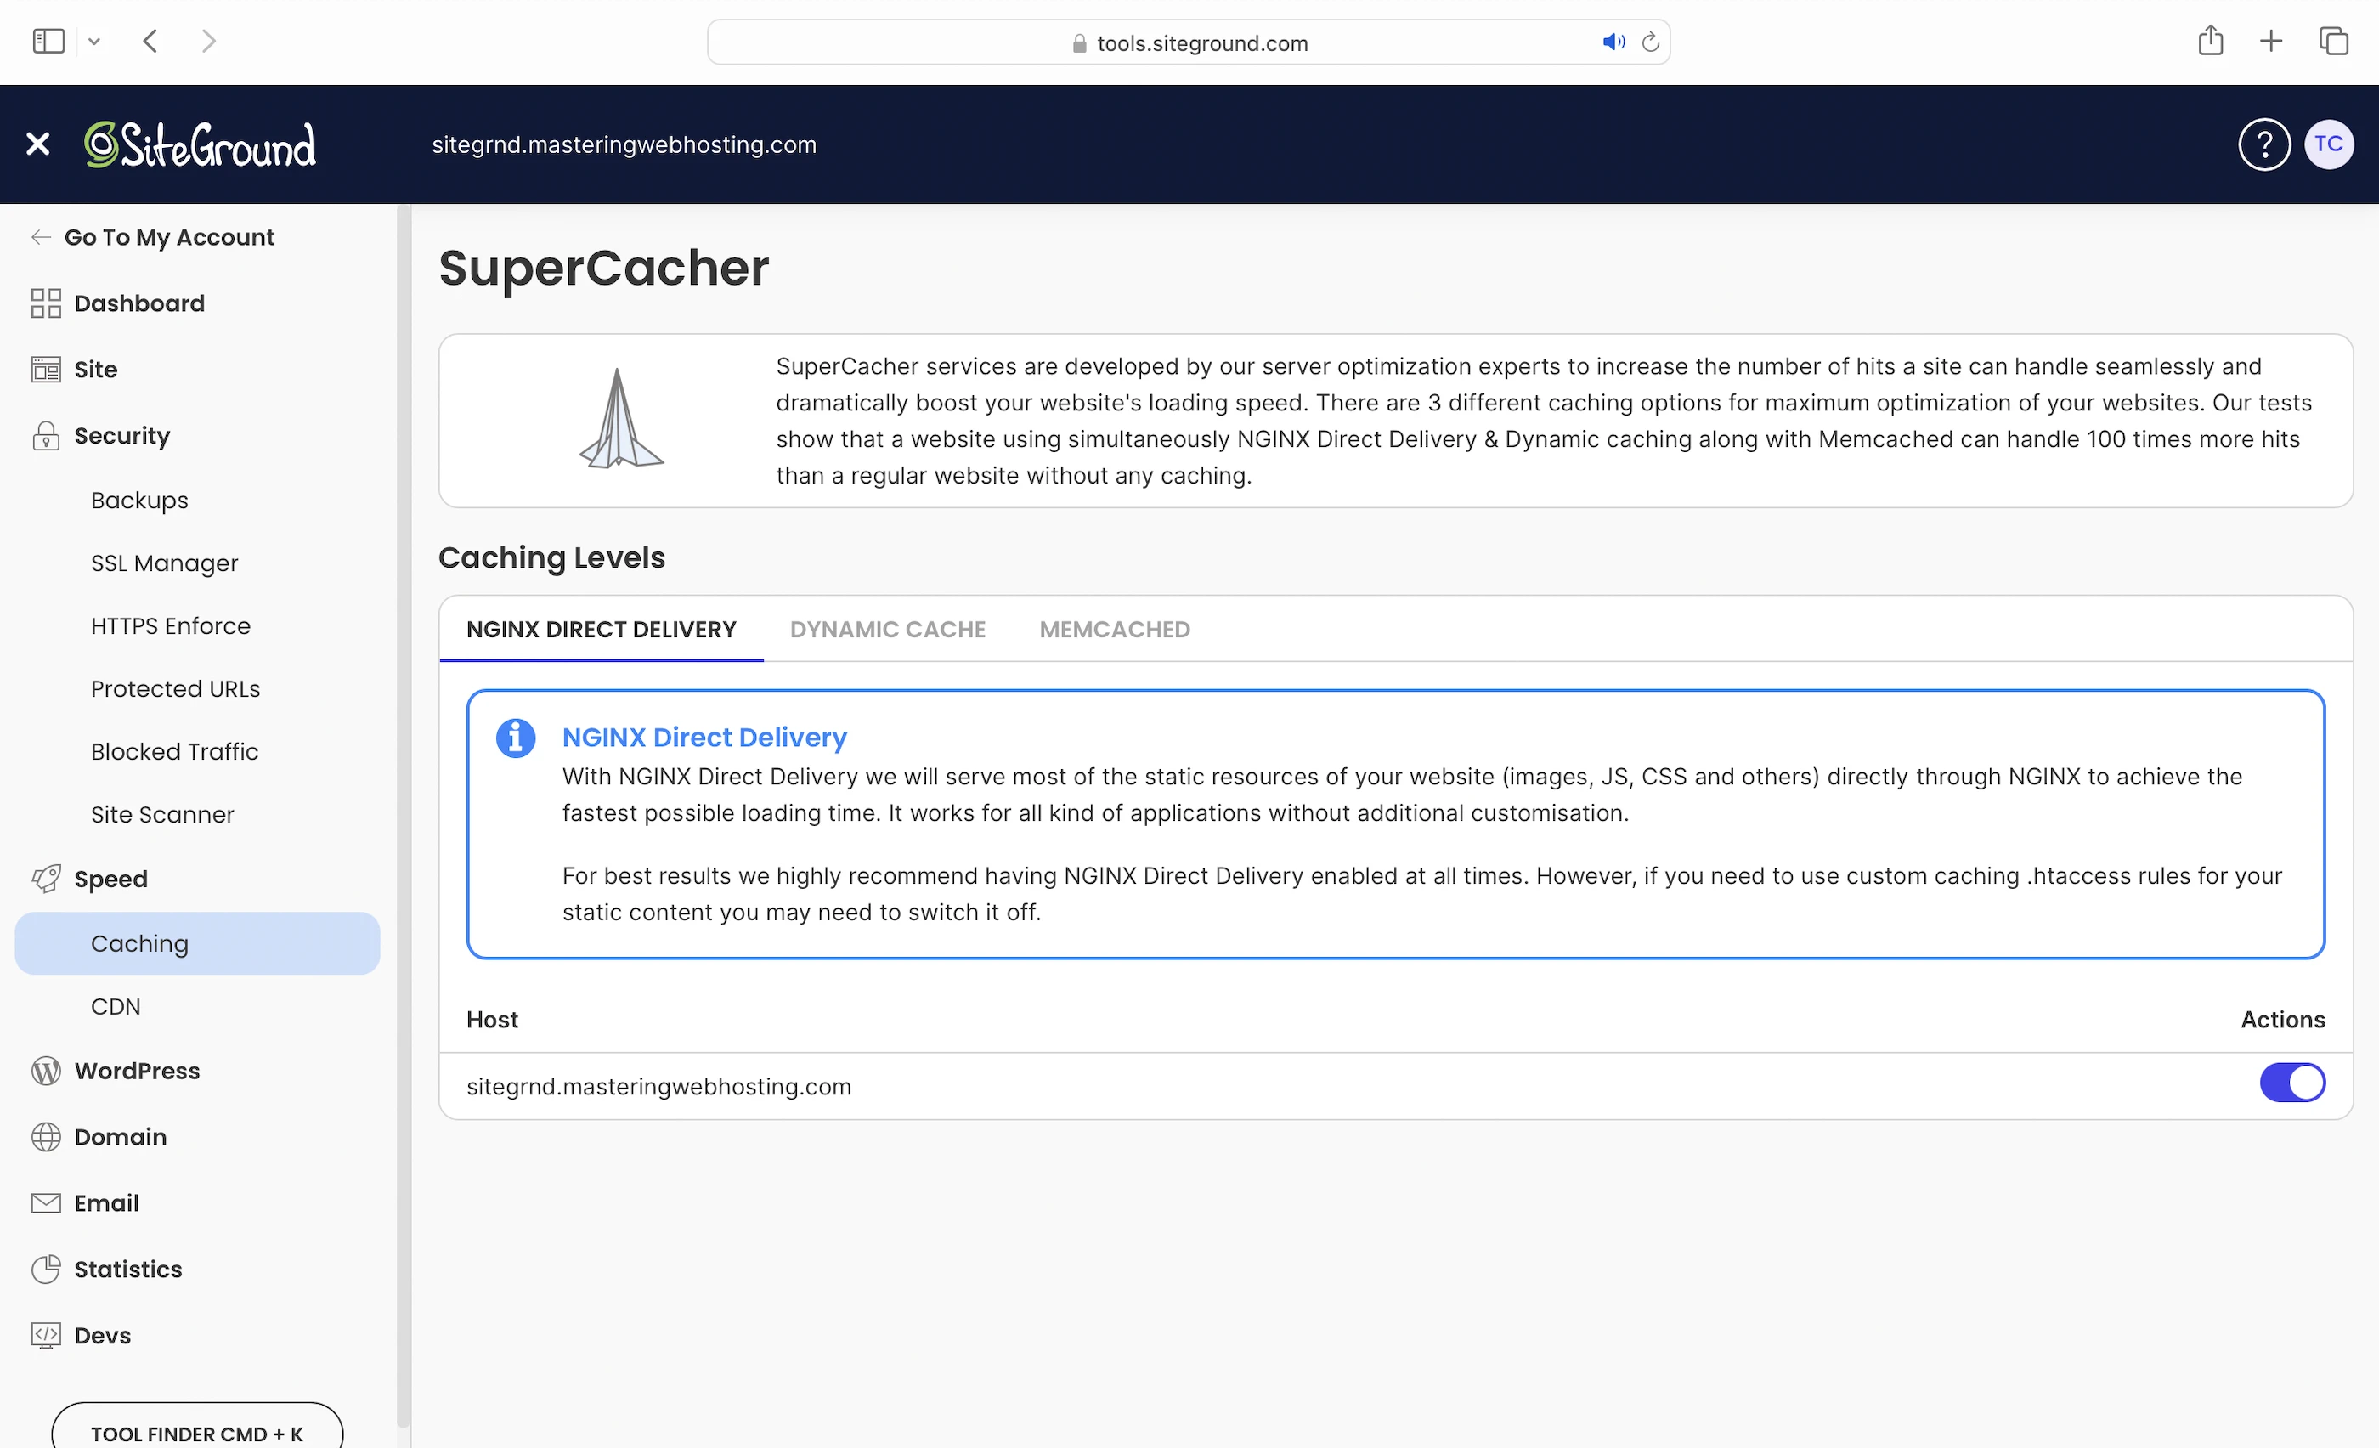Click the SiteGround logo

[200, 144]
